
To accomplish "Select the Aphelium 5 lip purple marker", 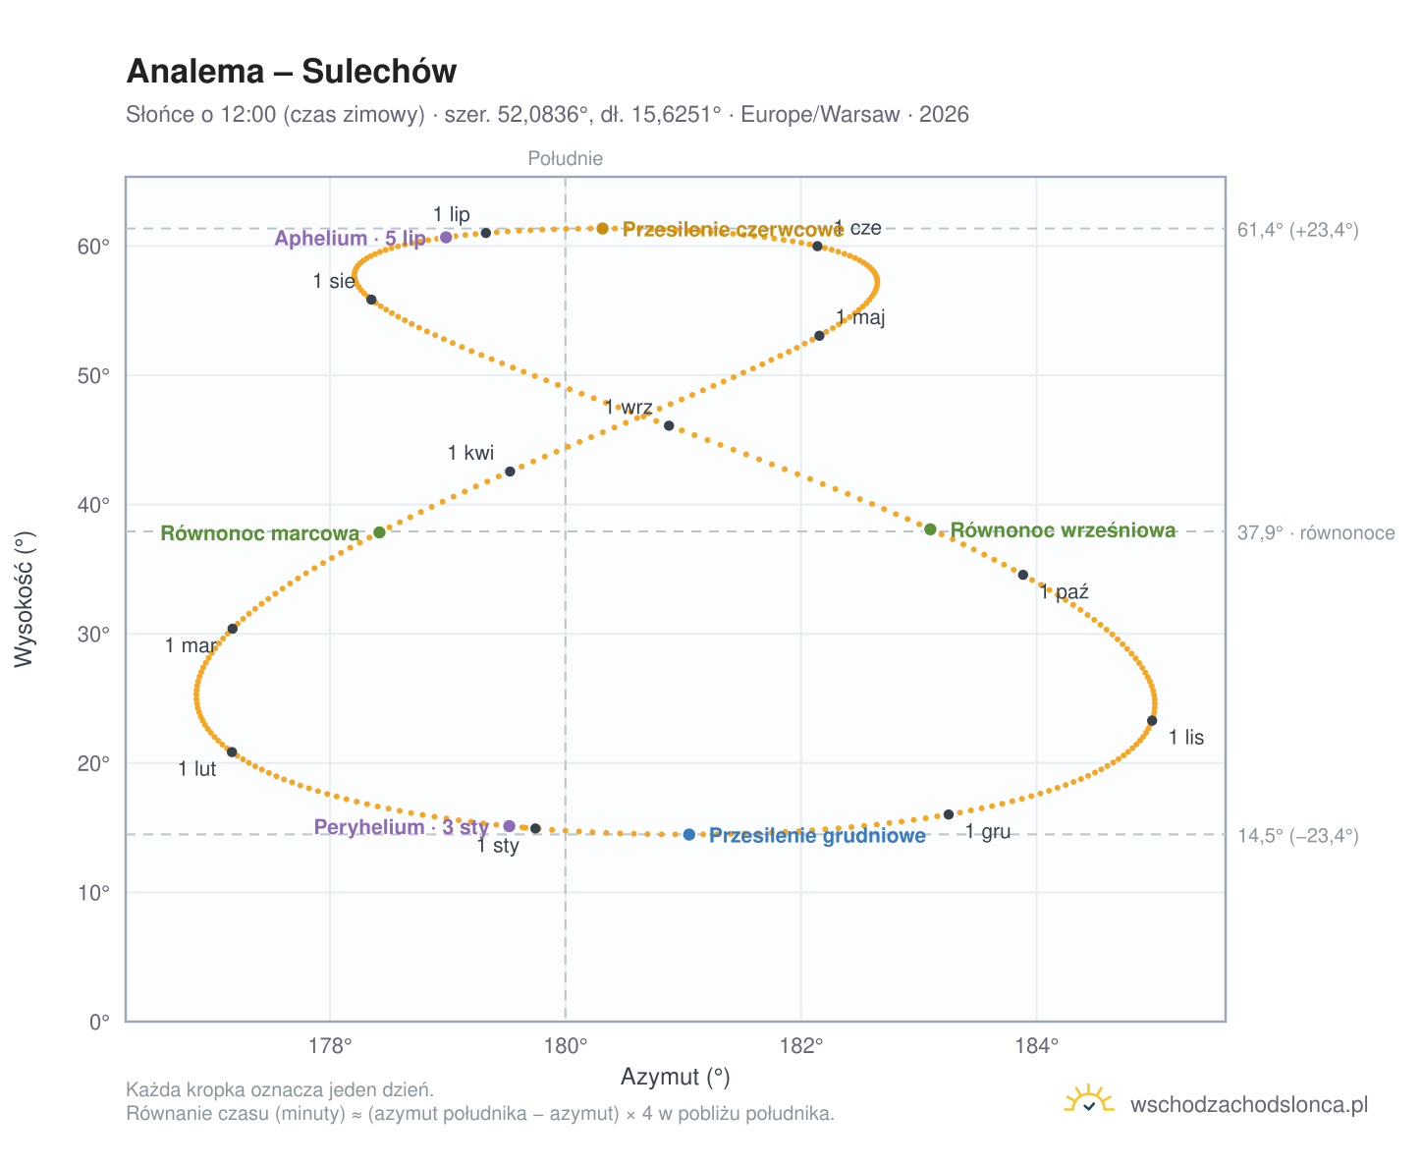I will pos(446,238).
